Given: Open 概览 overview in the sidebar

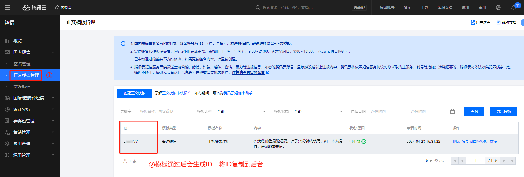Looking at the screenshot, I should (17, 41).
